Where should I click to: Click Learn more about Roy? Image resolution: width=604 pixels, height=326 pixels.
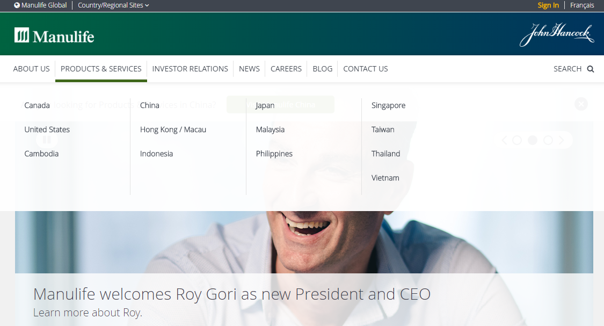pos(88,313)
